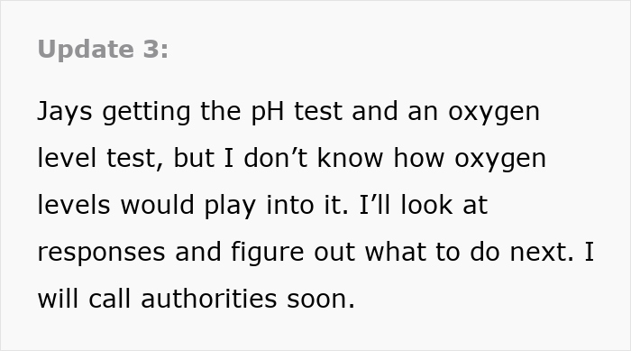This screenshot has width=631, height=351.
Task: Click the word 'play' in the paragraph
Action: click(x=230, y=206)
